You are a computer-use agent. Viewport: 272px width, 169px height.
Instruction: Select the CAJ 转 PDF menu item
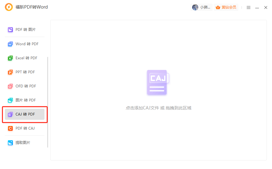point(25,114)
